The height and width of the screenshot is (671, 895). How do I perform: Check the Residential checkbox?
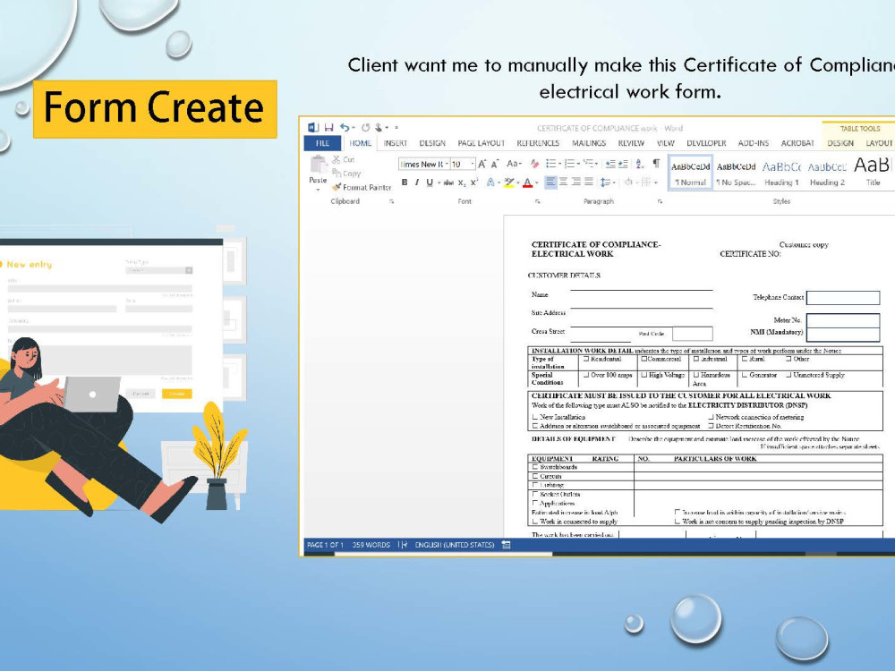585,359
